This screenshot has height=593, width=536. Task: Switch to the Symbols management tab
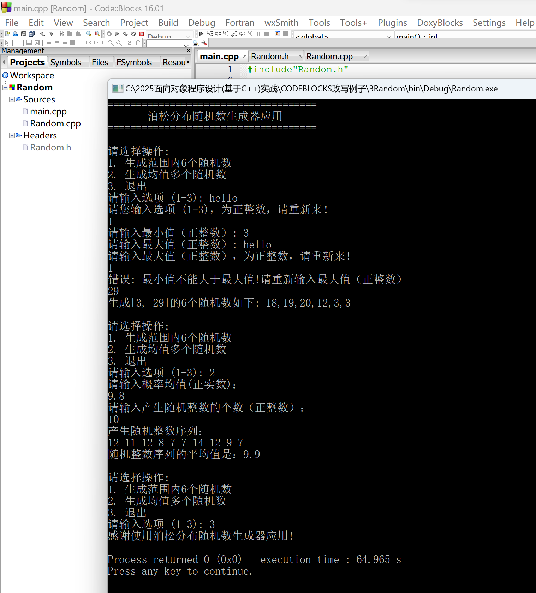[66, 63]
